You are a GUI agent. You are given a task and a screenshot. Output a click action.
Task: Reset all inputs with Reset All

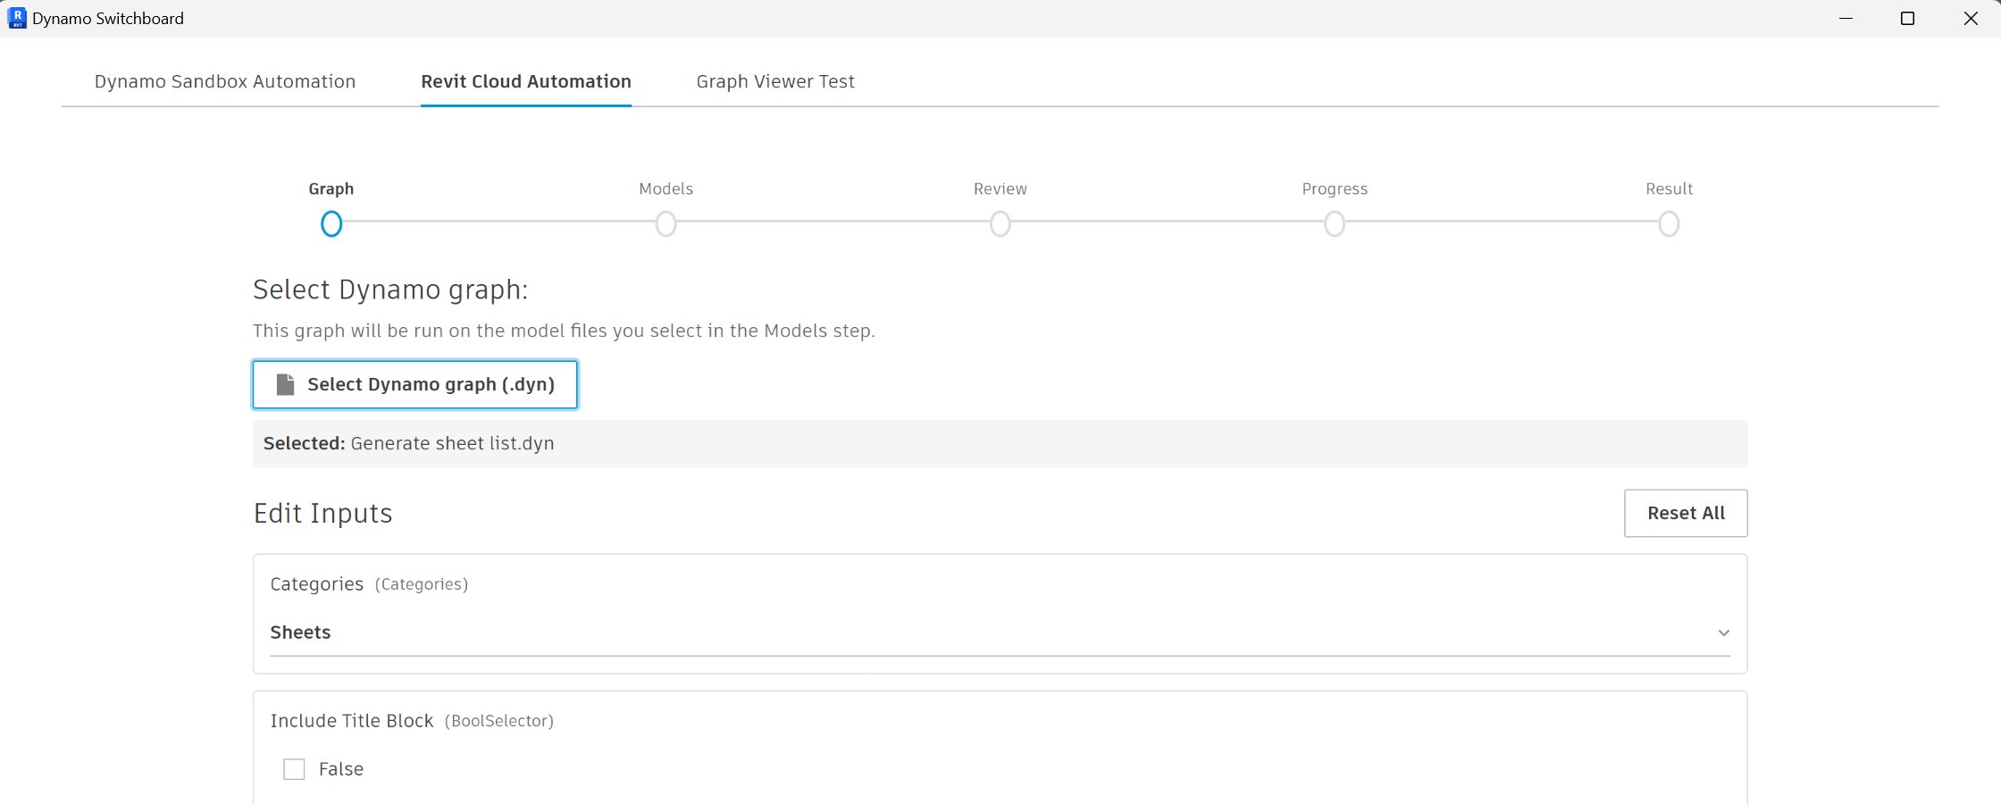pos(1686,513)
